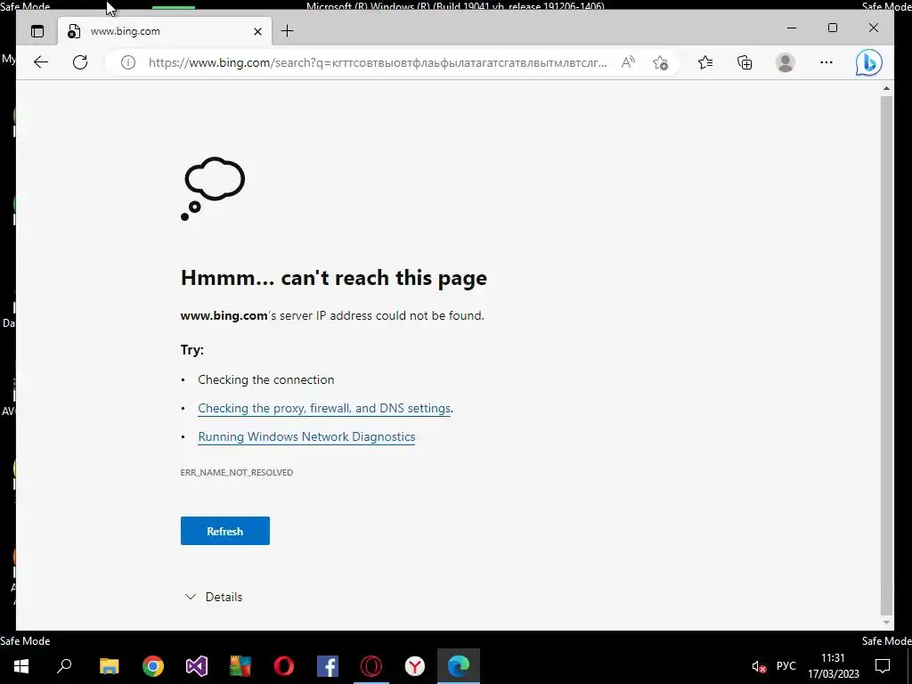This screenshot has height=684, width=912.
Task: Minimize the Edge window
Action: point(792,28)
